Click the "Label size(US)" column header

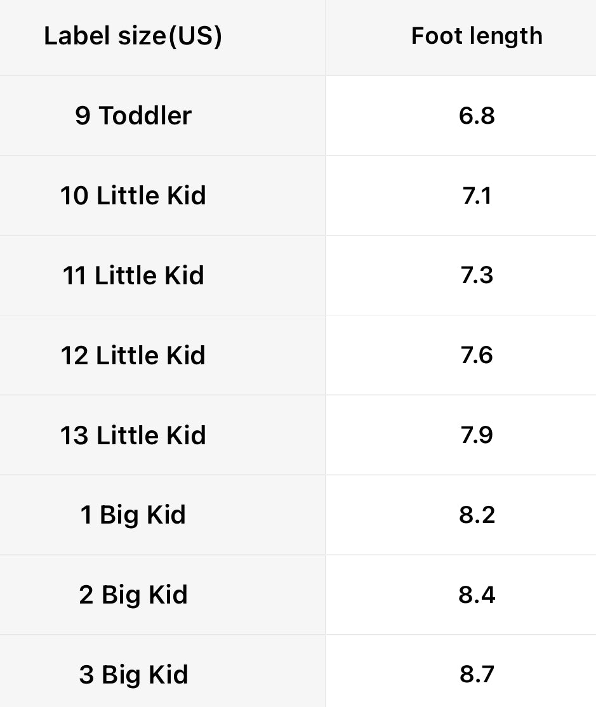pos(133,36)
